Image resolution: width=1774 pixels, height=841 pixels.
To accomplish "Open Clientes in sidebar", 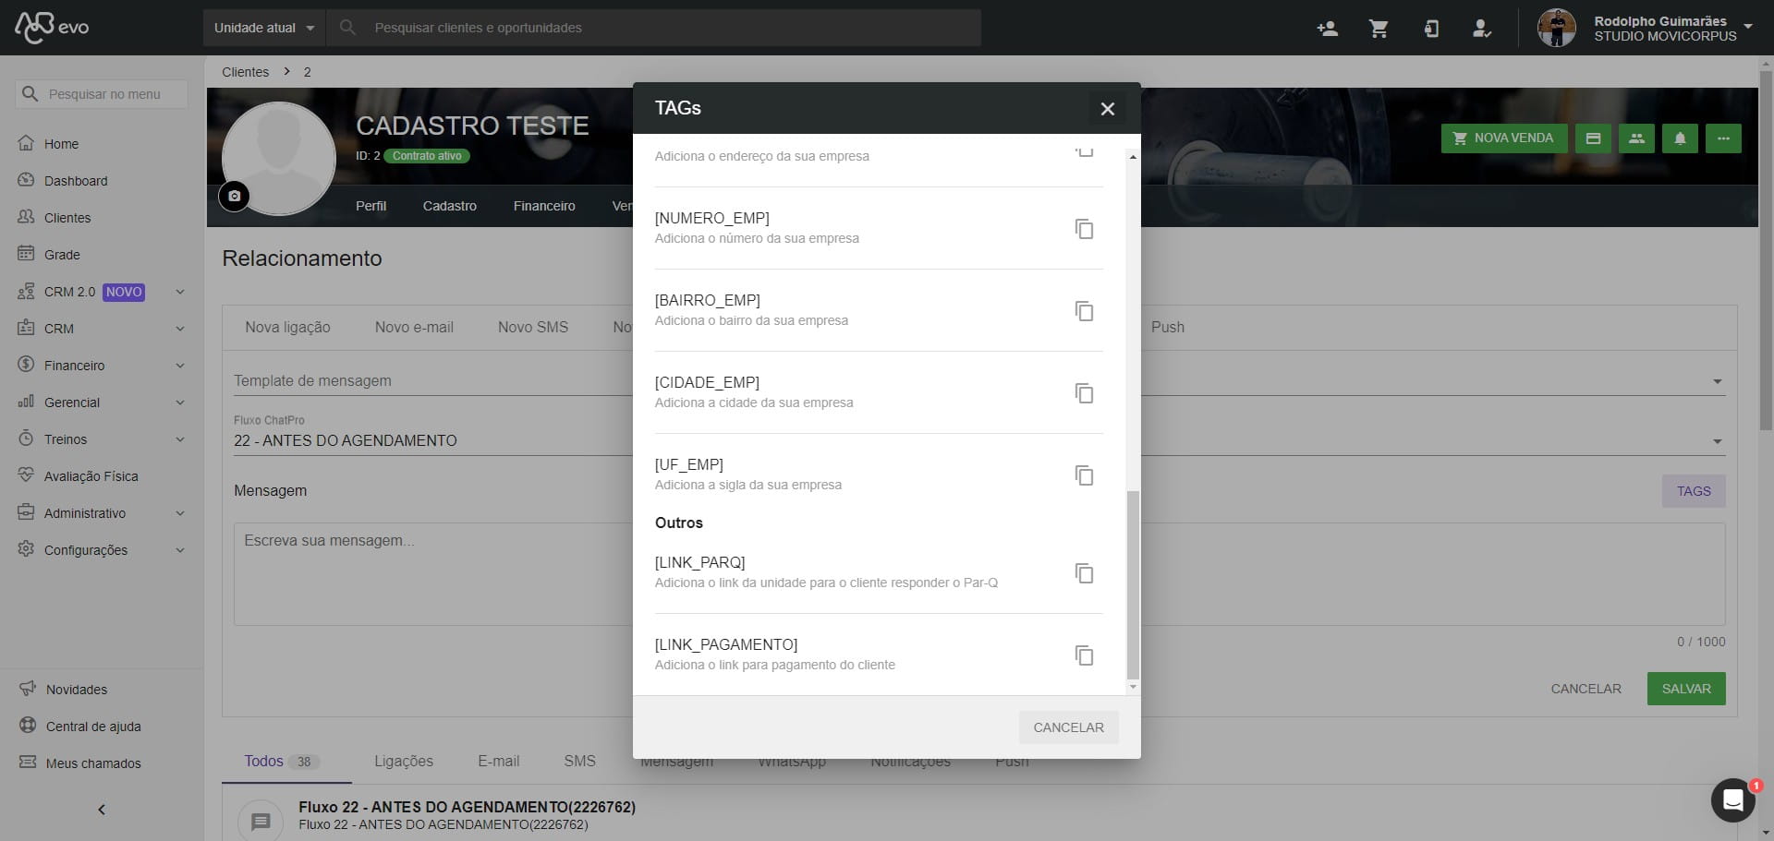I will [x=67, y=218].
